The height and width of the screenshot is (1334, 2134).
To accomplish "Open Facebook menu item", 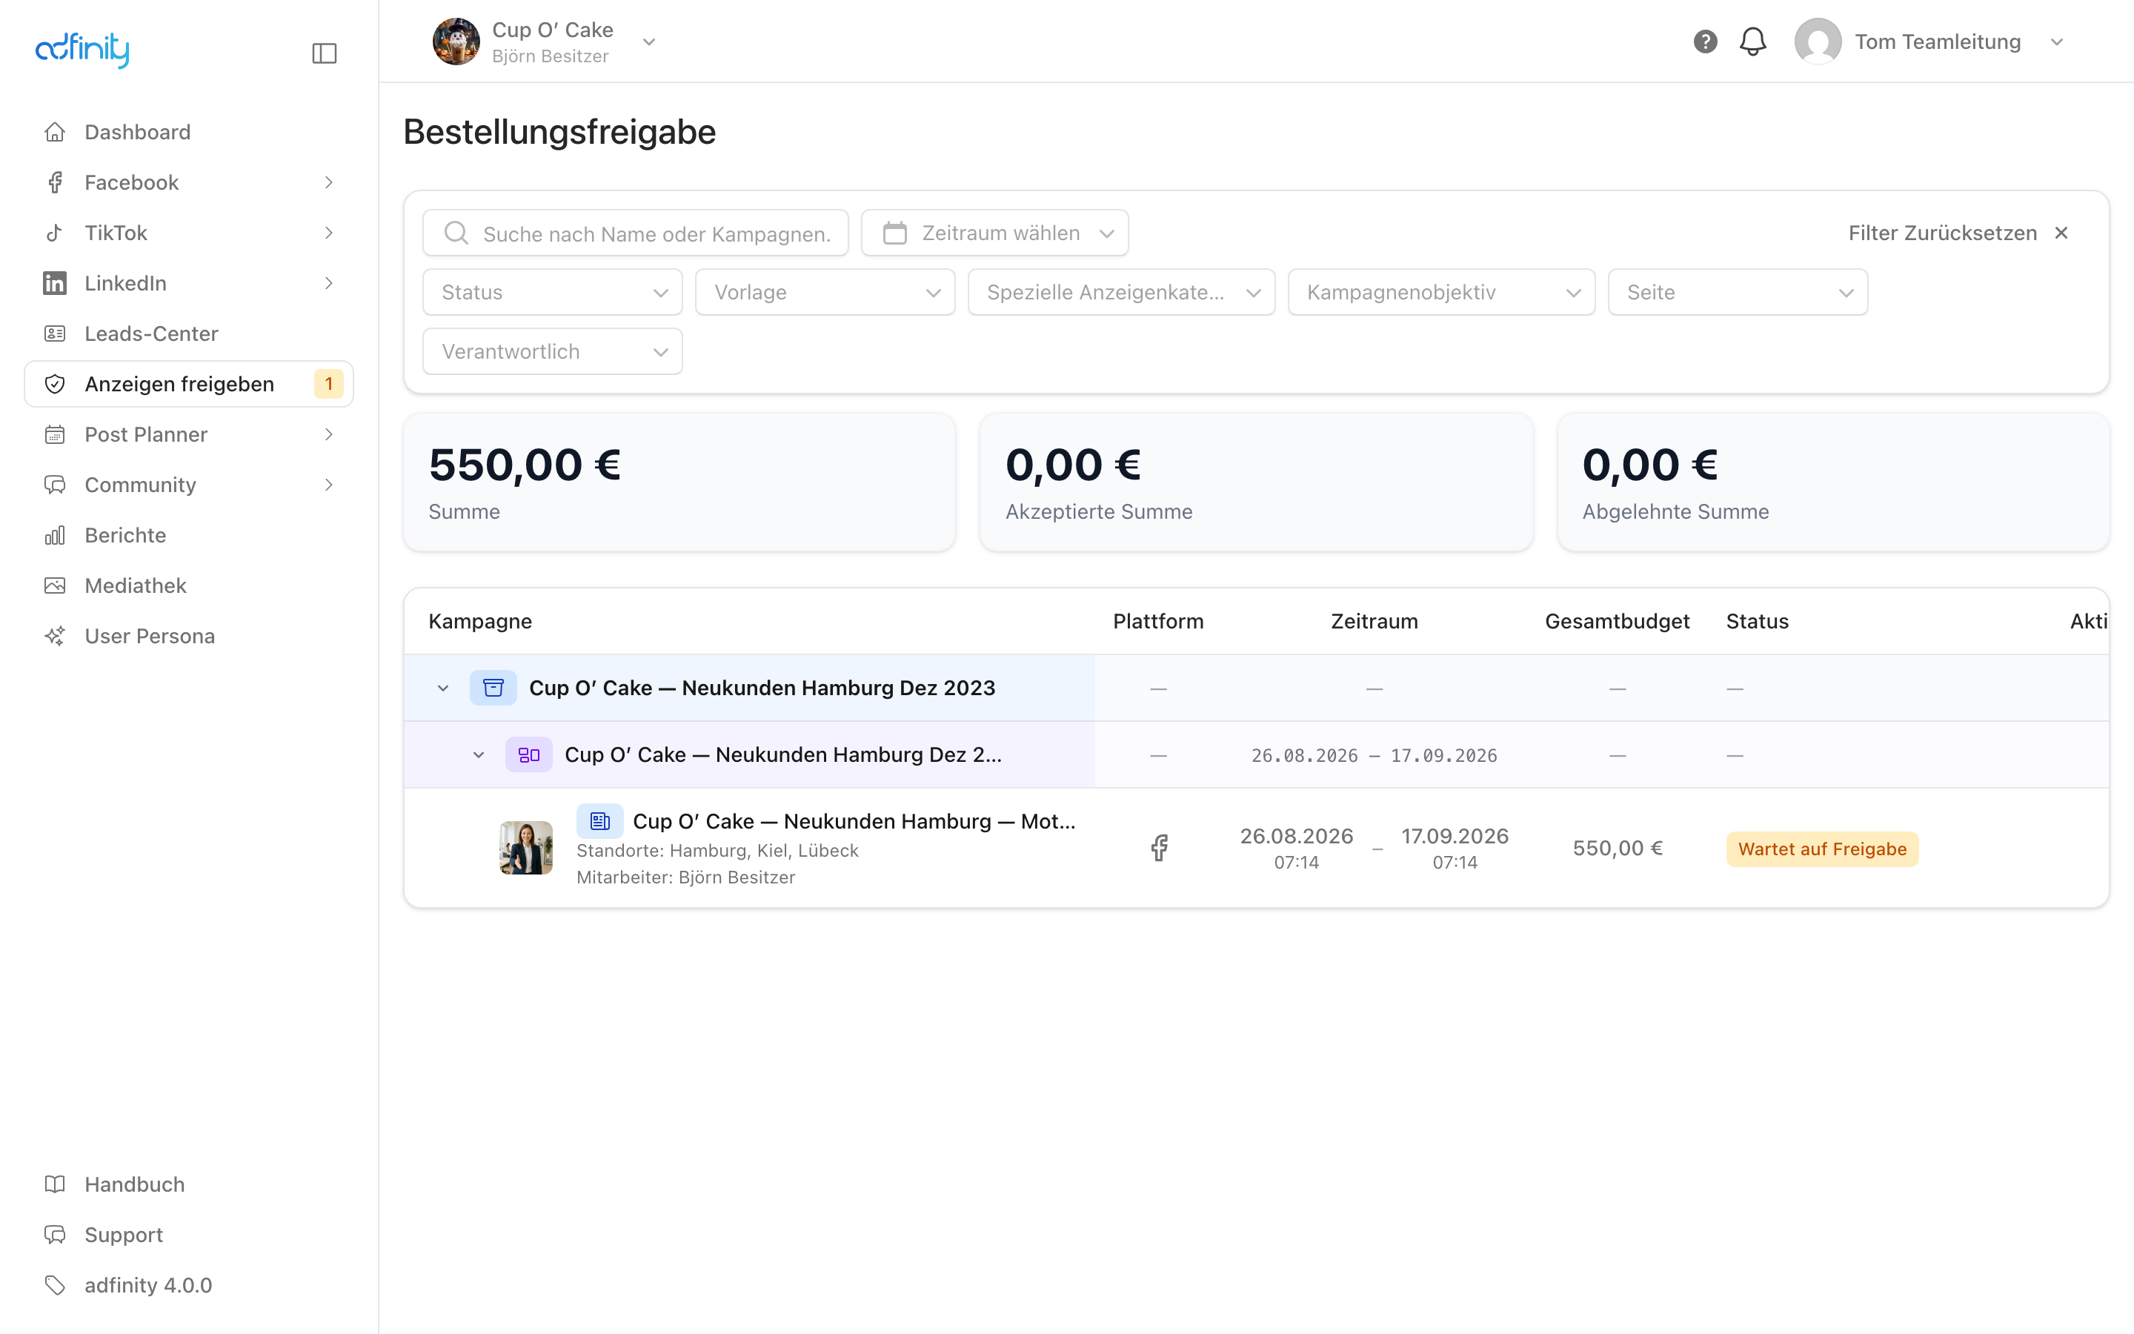I will 189,182.
